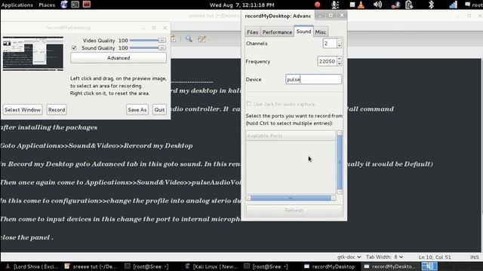Viewport: 483px width, 271px height.
Task: Switch to Lord Shiva taskbar window
Action: [x=32, y=266]
